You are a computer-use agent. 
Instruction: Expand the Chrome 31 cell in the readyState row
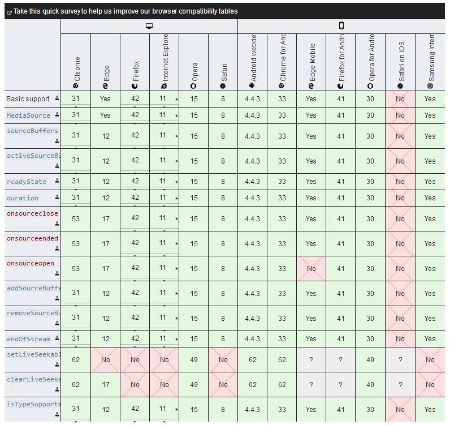point(76,182)
